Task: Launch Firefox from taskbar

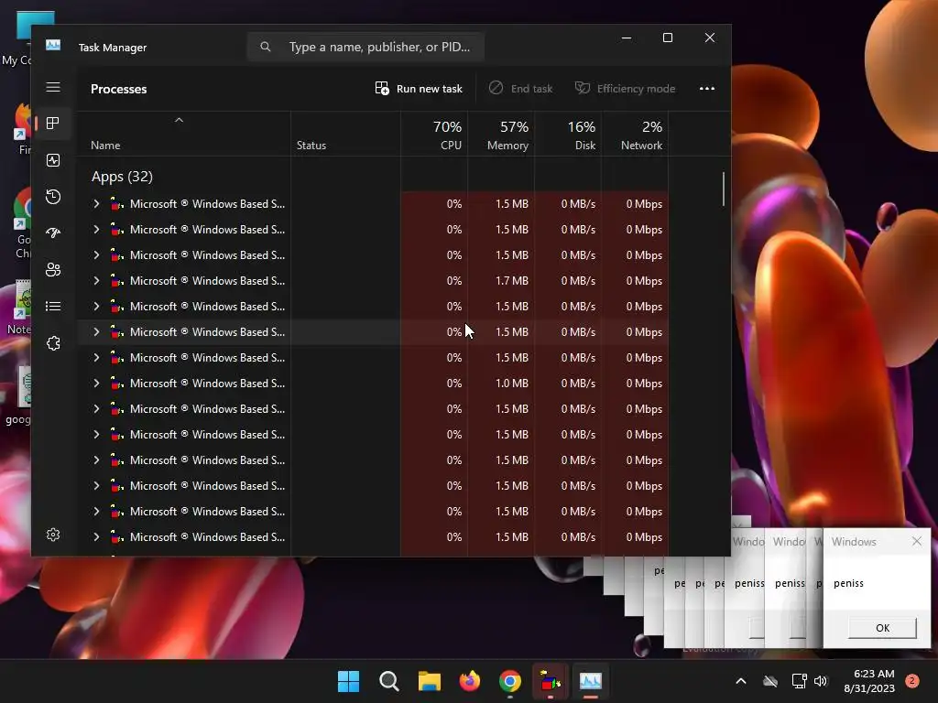Action: pos(470,681)
